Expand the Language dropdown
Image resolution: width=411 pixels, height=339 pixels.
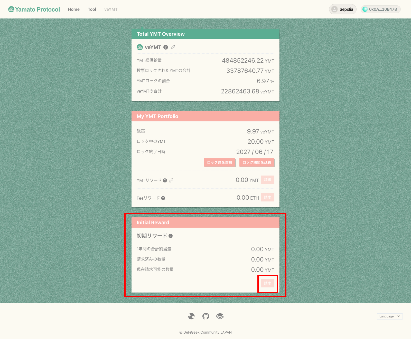coord(389,316)
